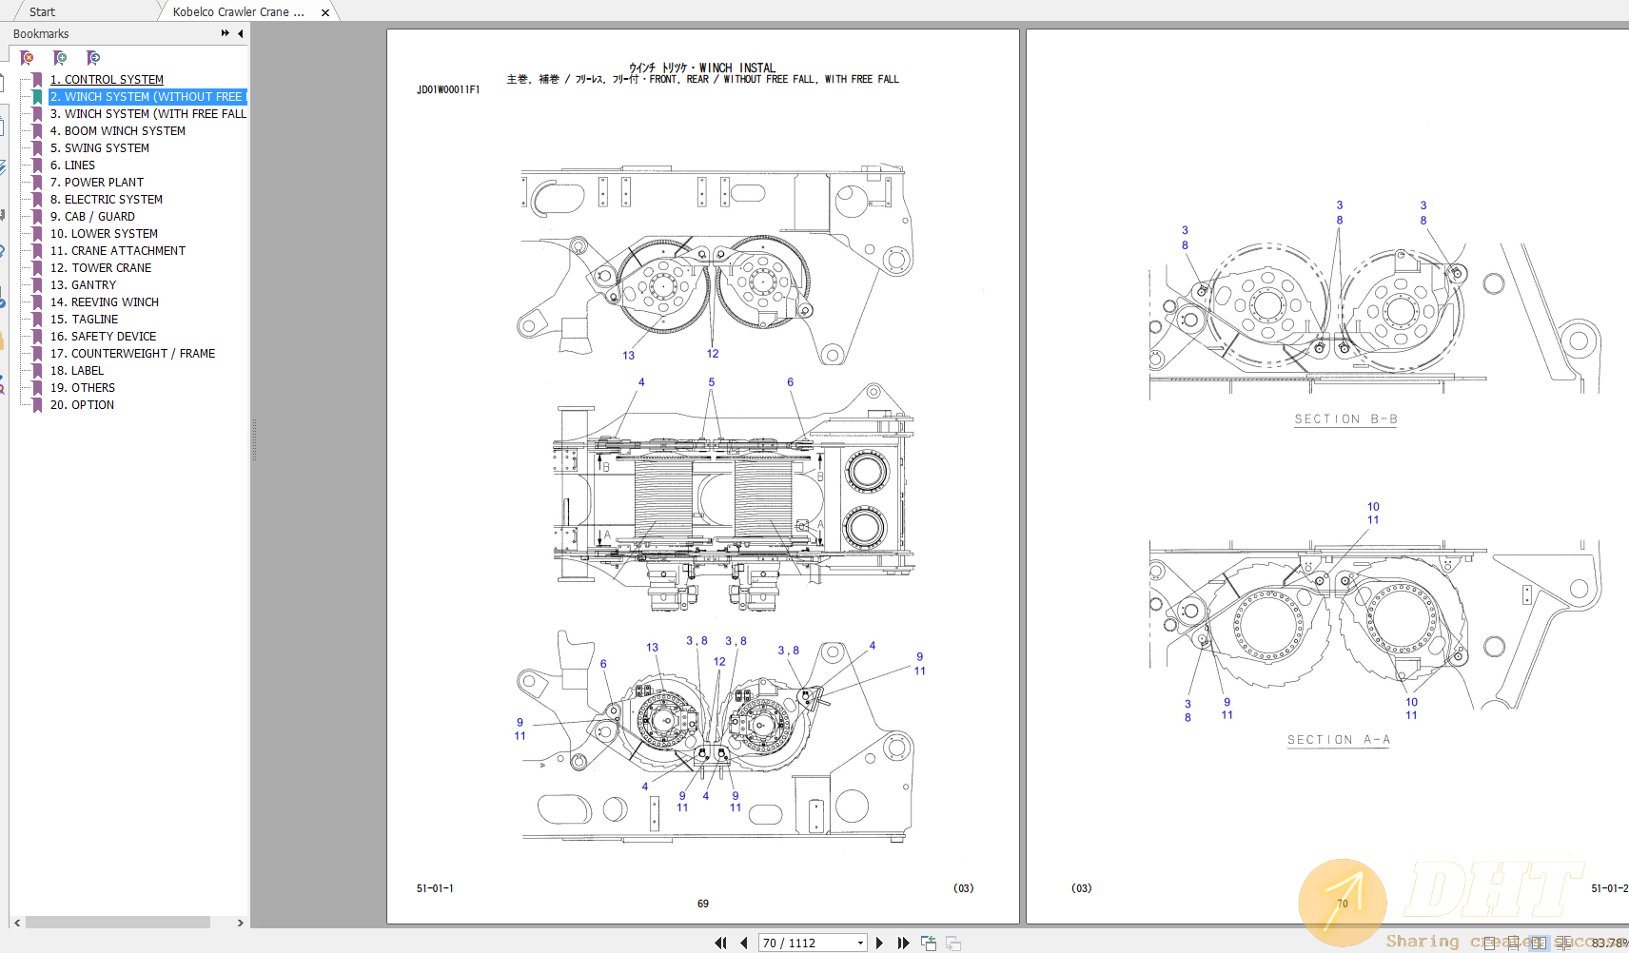
Task: Select continuous page layout icon
Action: click(1514, 943)
